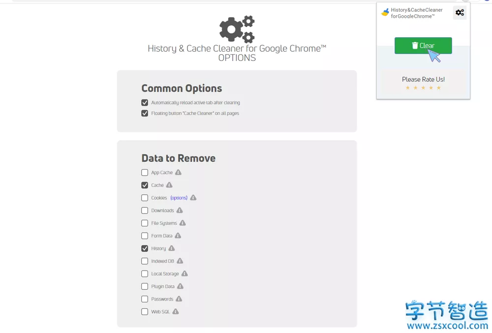Click the Please Rate Us text

pos(423,79)
